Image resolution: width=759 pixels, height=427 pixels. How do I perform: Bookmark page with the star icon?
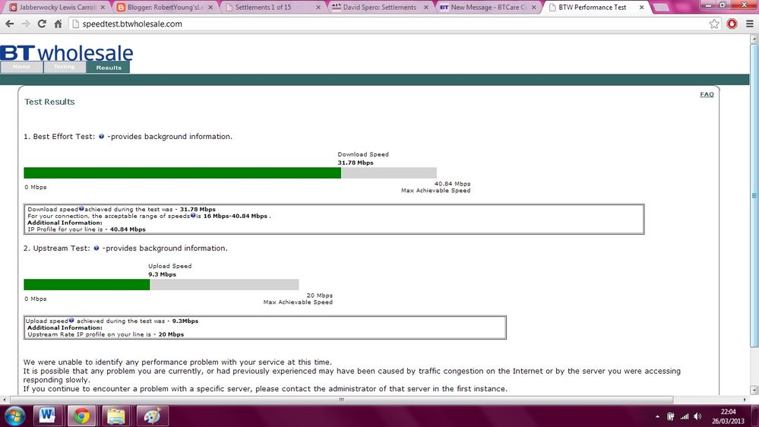coord(714,24)
